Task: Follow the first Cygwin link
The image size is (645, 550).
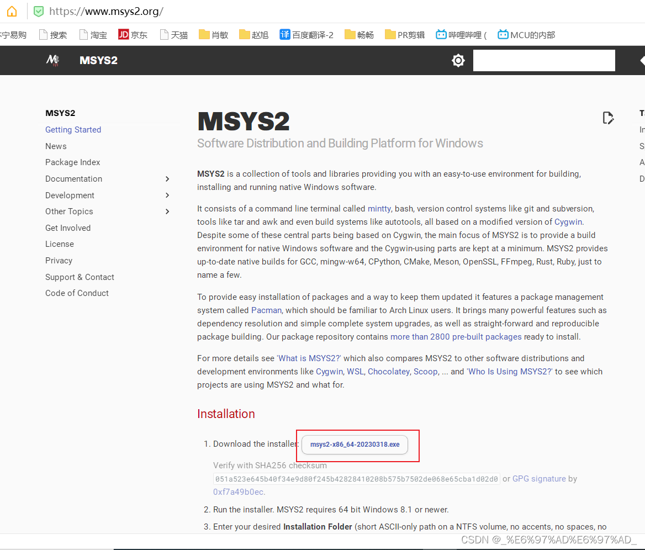Action: pos(568,222)
